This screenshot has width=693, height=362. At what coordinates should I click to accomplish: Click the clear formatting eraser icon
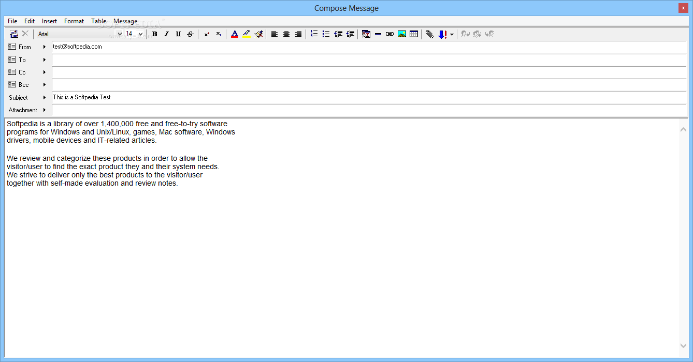[x=258, y=34]
